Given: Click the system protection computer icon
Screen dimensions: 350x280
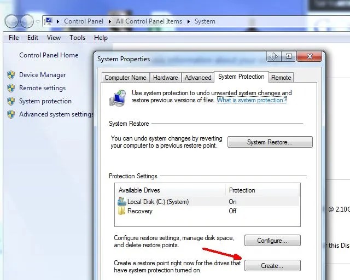Looking at the screenshot, I should click(x=118, y=97).
